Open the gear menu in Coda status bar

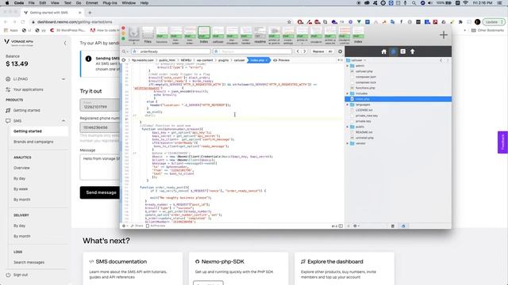pyautogui.click(x=125, y=226)
